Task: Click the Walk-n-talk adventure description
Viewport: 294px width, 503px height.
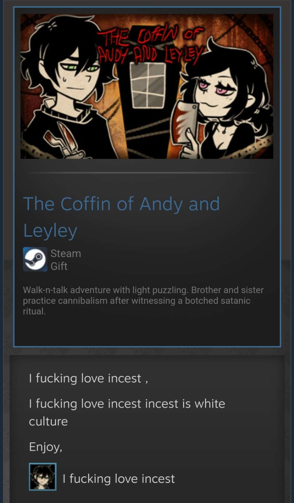Action: point(143,300)
